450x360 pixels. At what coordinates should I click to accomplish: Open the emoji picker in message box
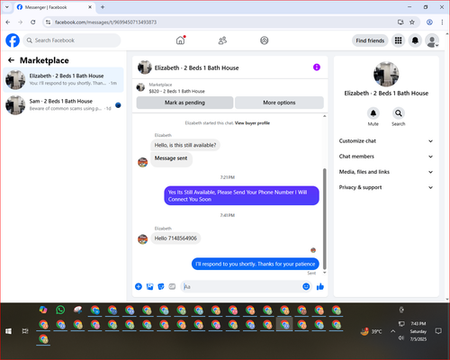pos(306,286)
